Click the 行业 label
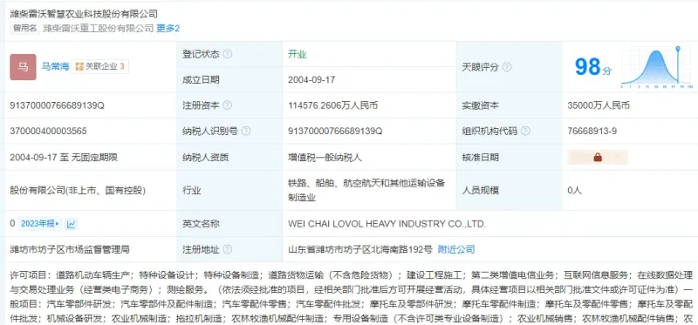This screenshot has height=325, width=698. click(x=191, y=190)
